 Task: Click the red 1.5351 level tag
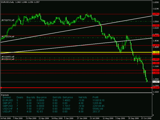[156, 26]
